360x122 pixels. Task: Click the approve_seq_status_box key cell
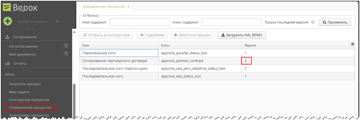pyautogui.click(x=200, y=76)
